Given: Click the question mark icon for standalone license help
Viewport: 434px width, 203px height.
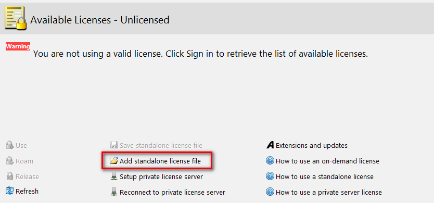Looking at the screenshot, I should [270, 176].
